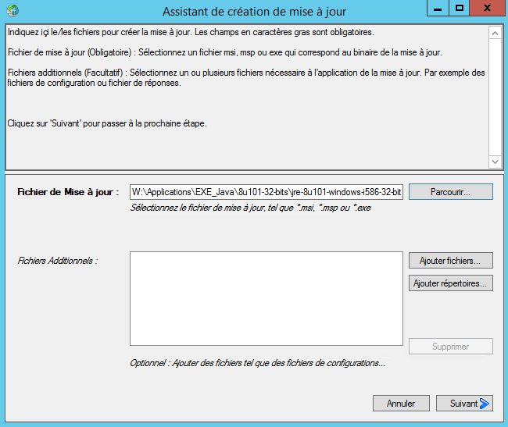The width and height of the screenshot is (508, 427).
Task: Cancel the wizard with the Annuler button
Action: (401, 404)
